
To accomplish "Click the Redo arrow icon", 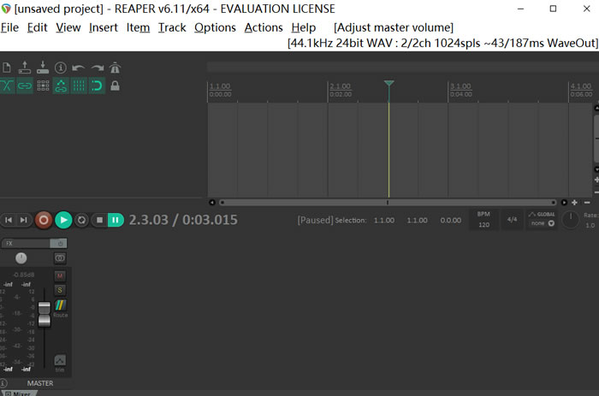I will tap(97, 68).
